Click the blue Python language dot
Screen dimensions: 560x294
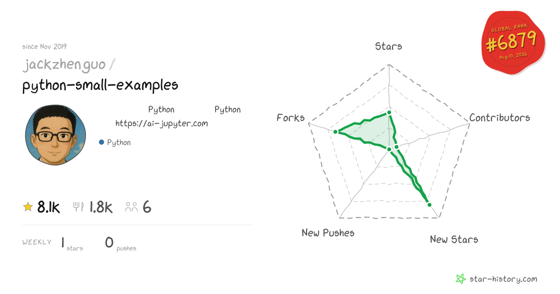pos(101,142)
